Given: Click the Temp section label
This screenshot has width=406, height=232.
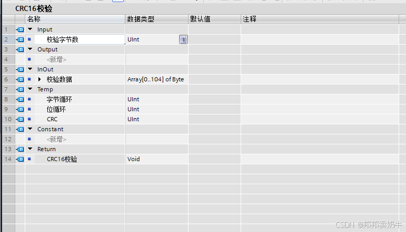Looking at the screenshot, I should point(45,90).
